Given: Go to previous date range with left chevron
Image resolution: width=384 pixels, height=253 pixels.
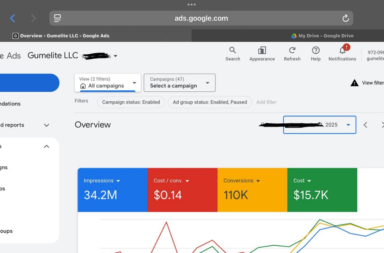Looking at the screenshot, I should click(x=366, y=125).
